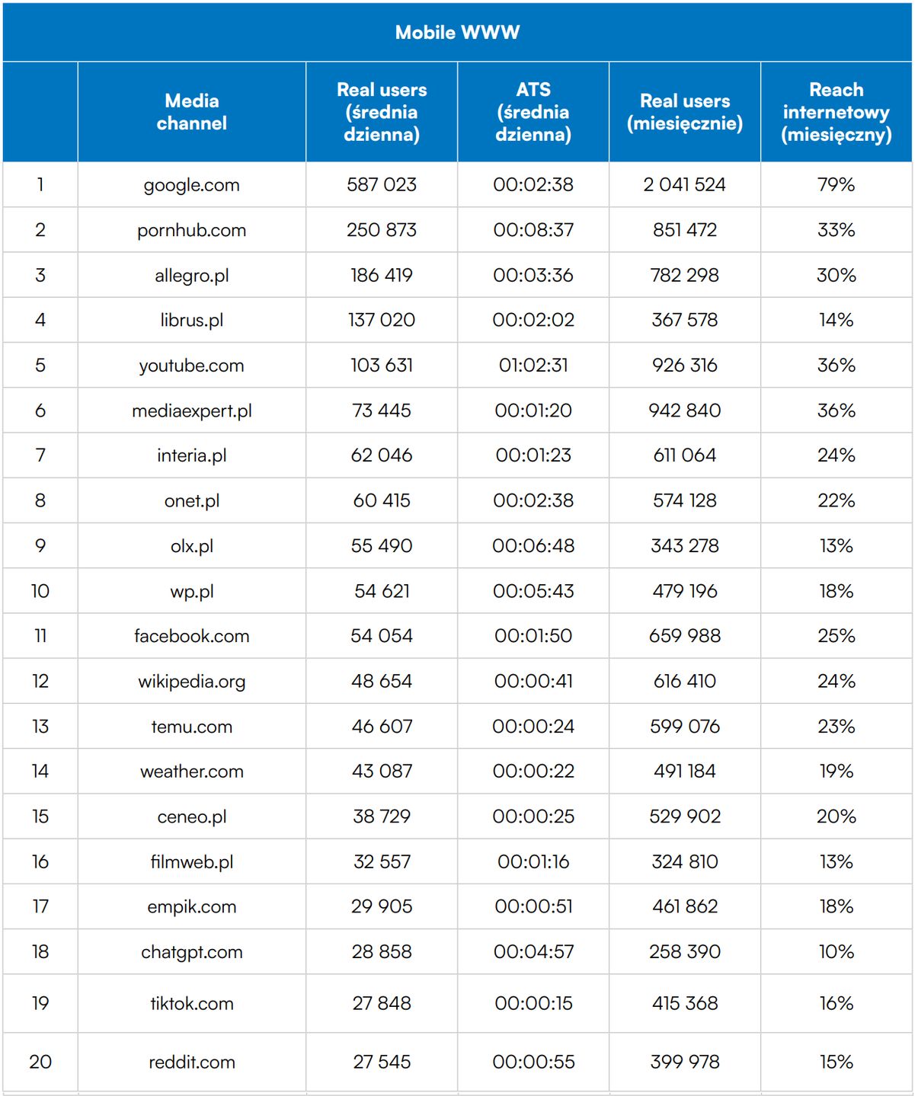The width and height of the screenshot is (918, 1096).
Task: Click the facebook.com cell
Action: point(192,637)
